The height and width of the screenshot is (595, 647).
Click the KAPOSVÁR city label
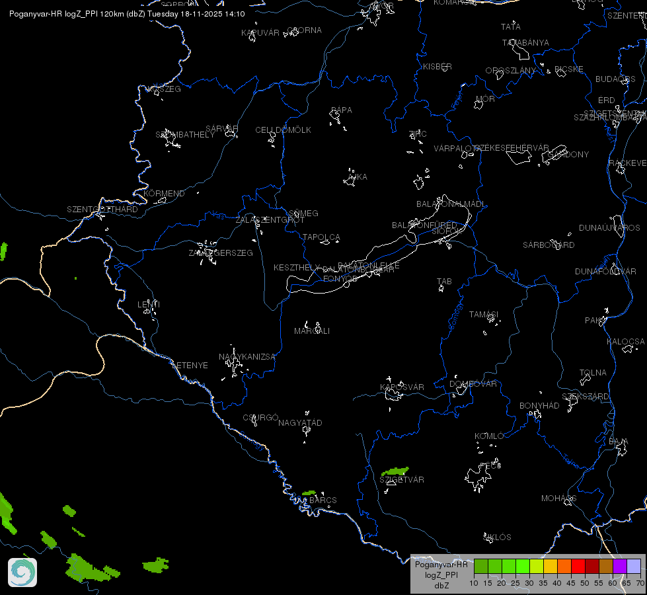tap(402, 387)
